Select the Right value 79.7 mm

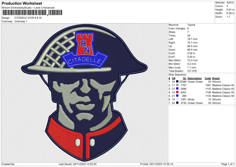(192, 43)
